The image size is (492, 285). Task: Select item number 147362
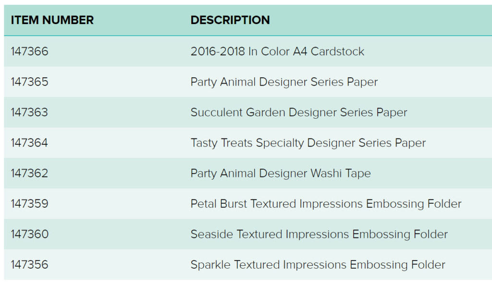click(x=29, y=173)
